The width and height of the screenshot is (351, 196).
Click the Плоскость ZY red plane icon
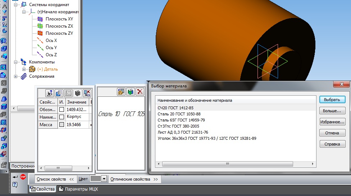40,33
